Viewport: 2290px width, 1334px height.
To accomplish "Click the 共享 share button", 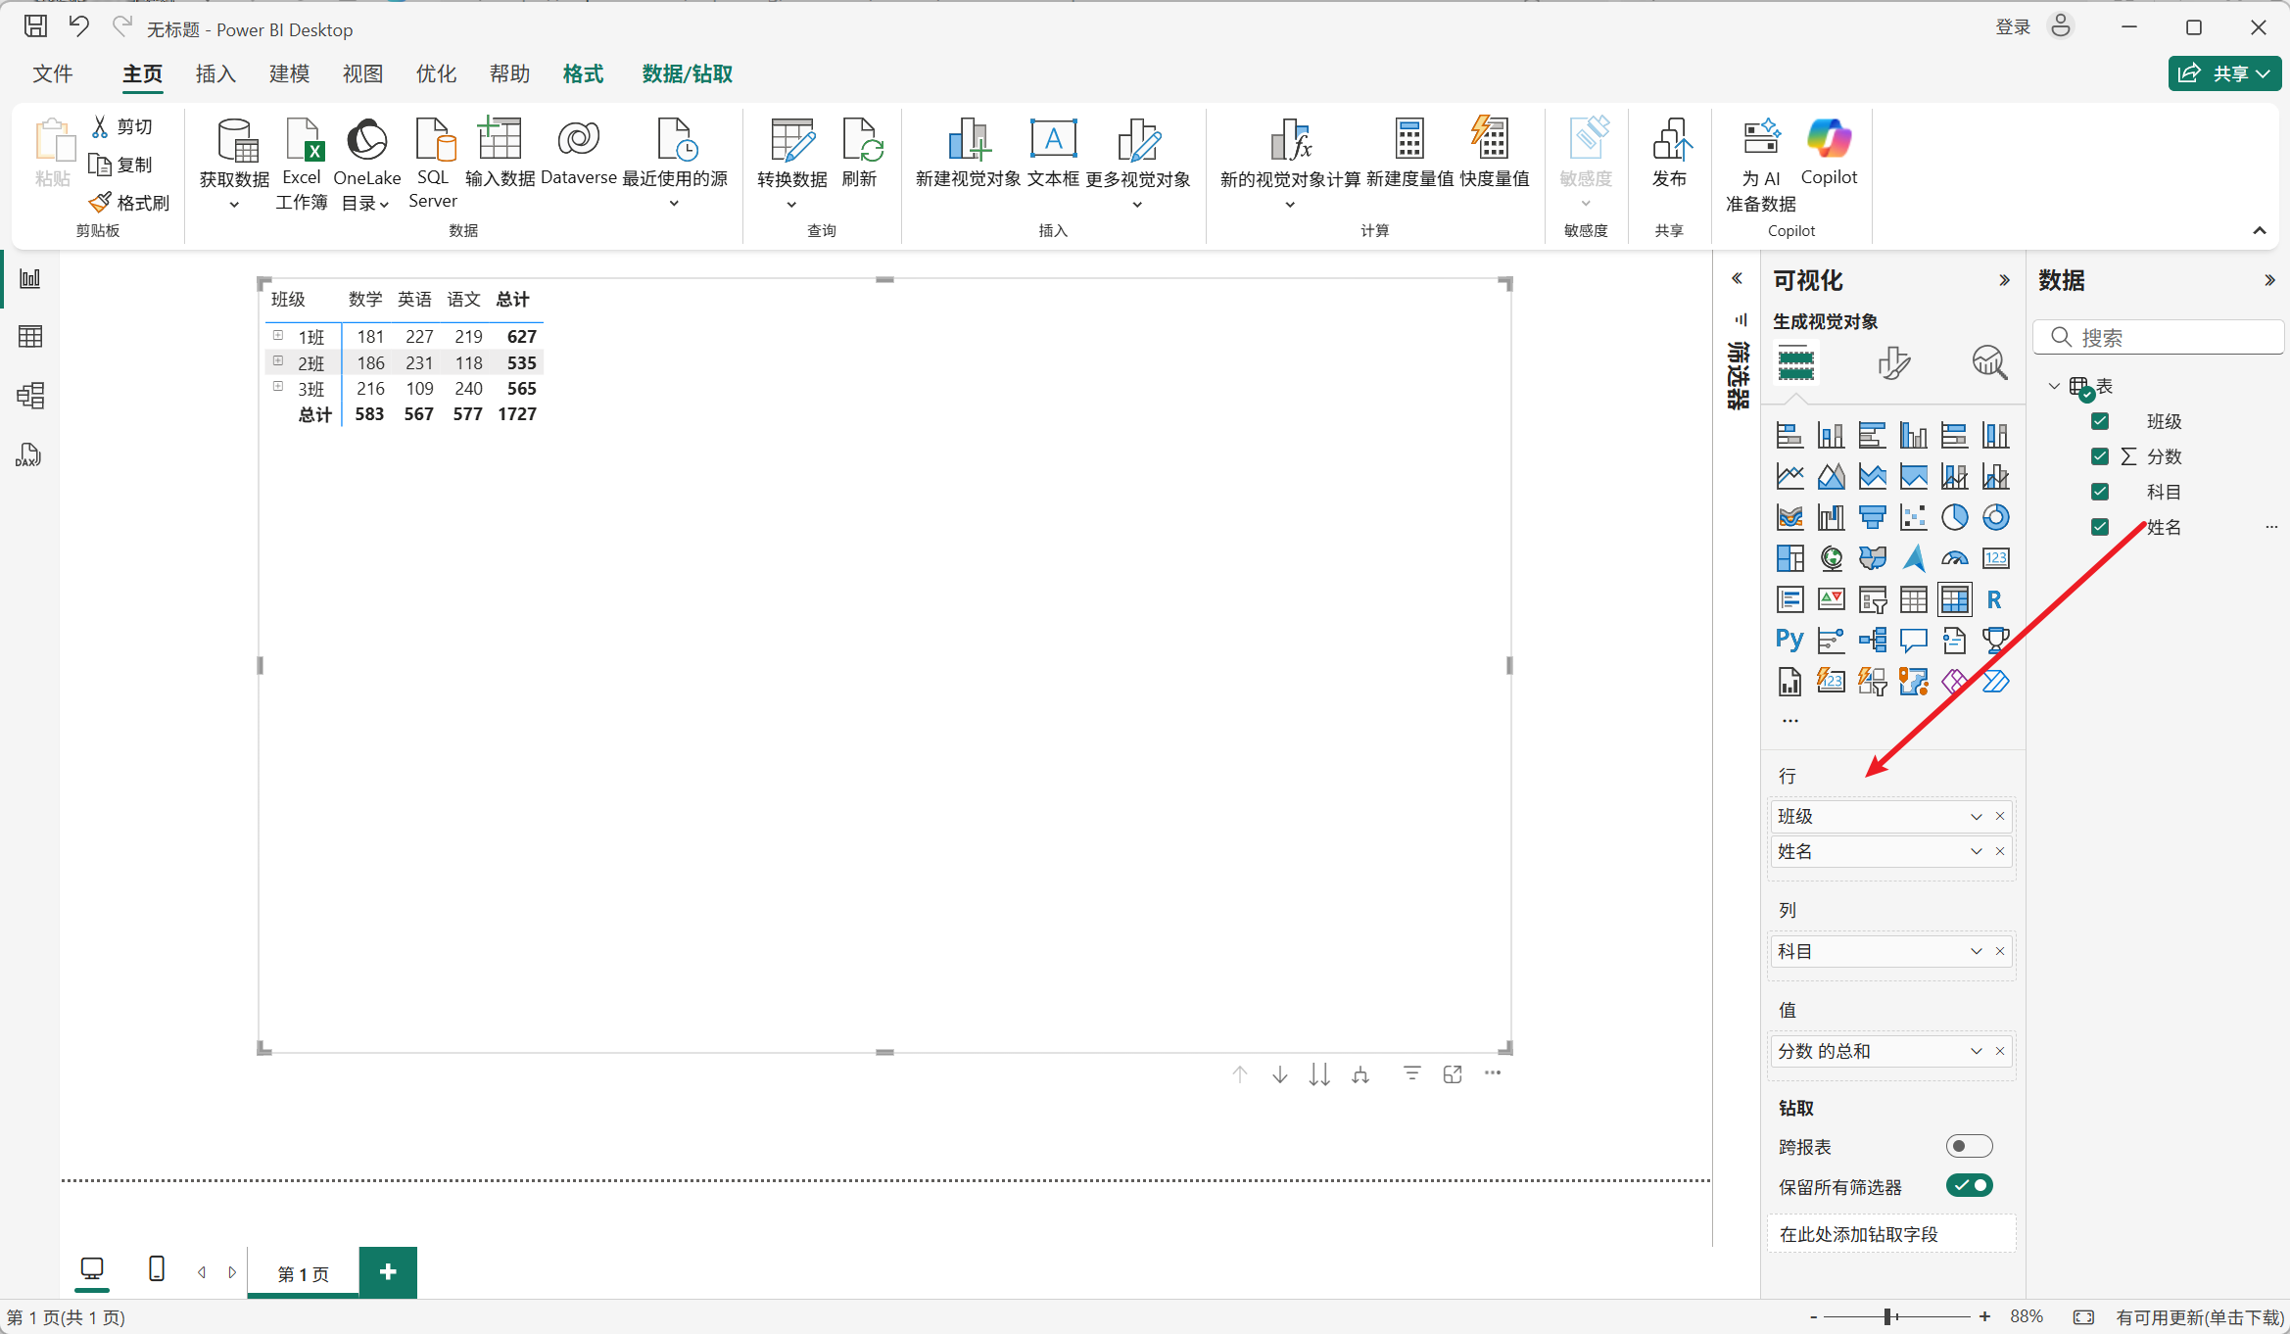I will (x=2223, y=73).
